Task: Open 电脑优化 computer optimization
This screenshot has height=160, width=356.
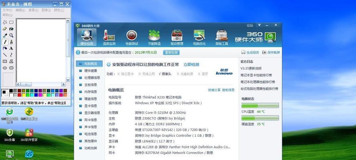Action: pyautogui.click(x=199, y=37)
